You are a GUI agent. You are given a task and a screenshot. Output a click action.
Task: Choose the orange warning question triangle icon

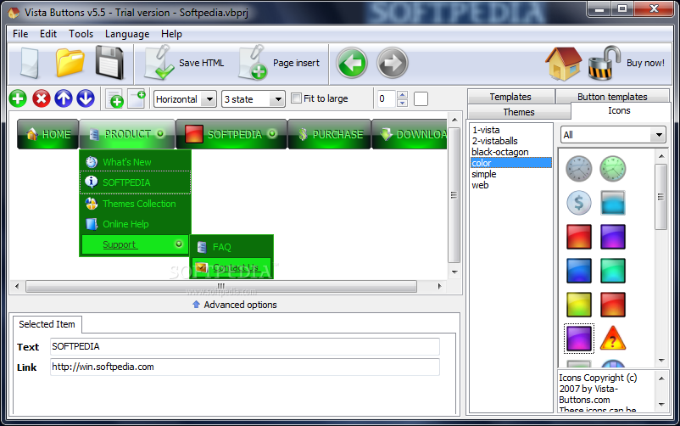[612, 339]
